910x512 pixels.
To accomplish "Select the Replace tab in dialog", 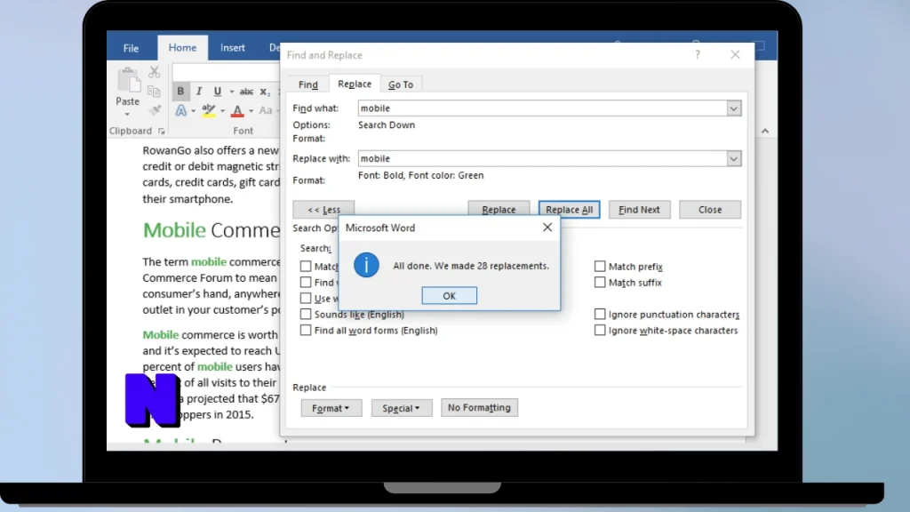I will [x=355, y=84].
